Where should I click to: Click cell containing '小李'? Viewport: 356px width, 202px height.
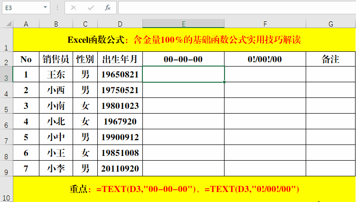click(56, 168)
